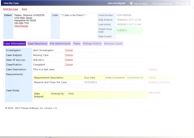The height and width of the screenshot is (138, 194).
Task: Go Back to previous page
Action: [24, 9]
